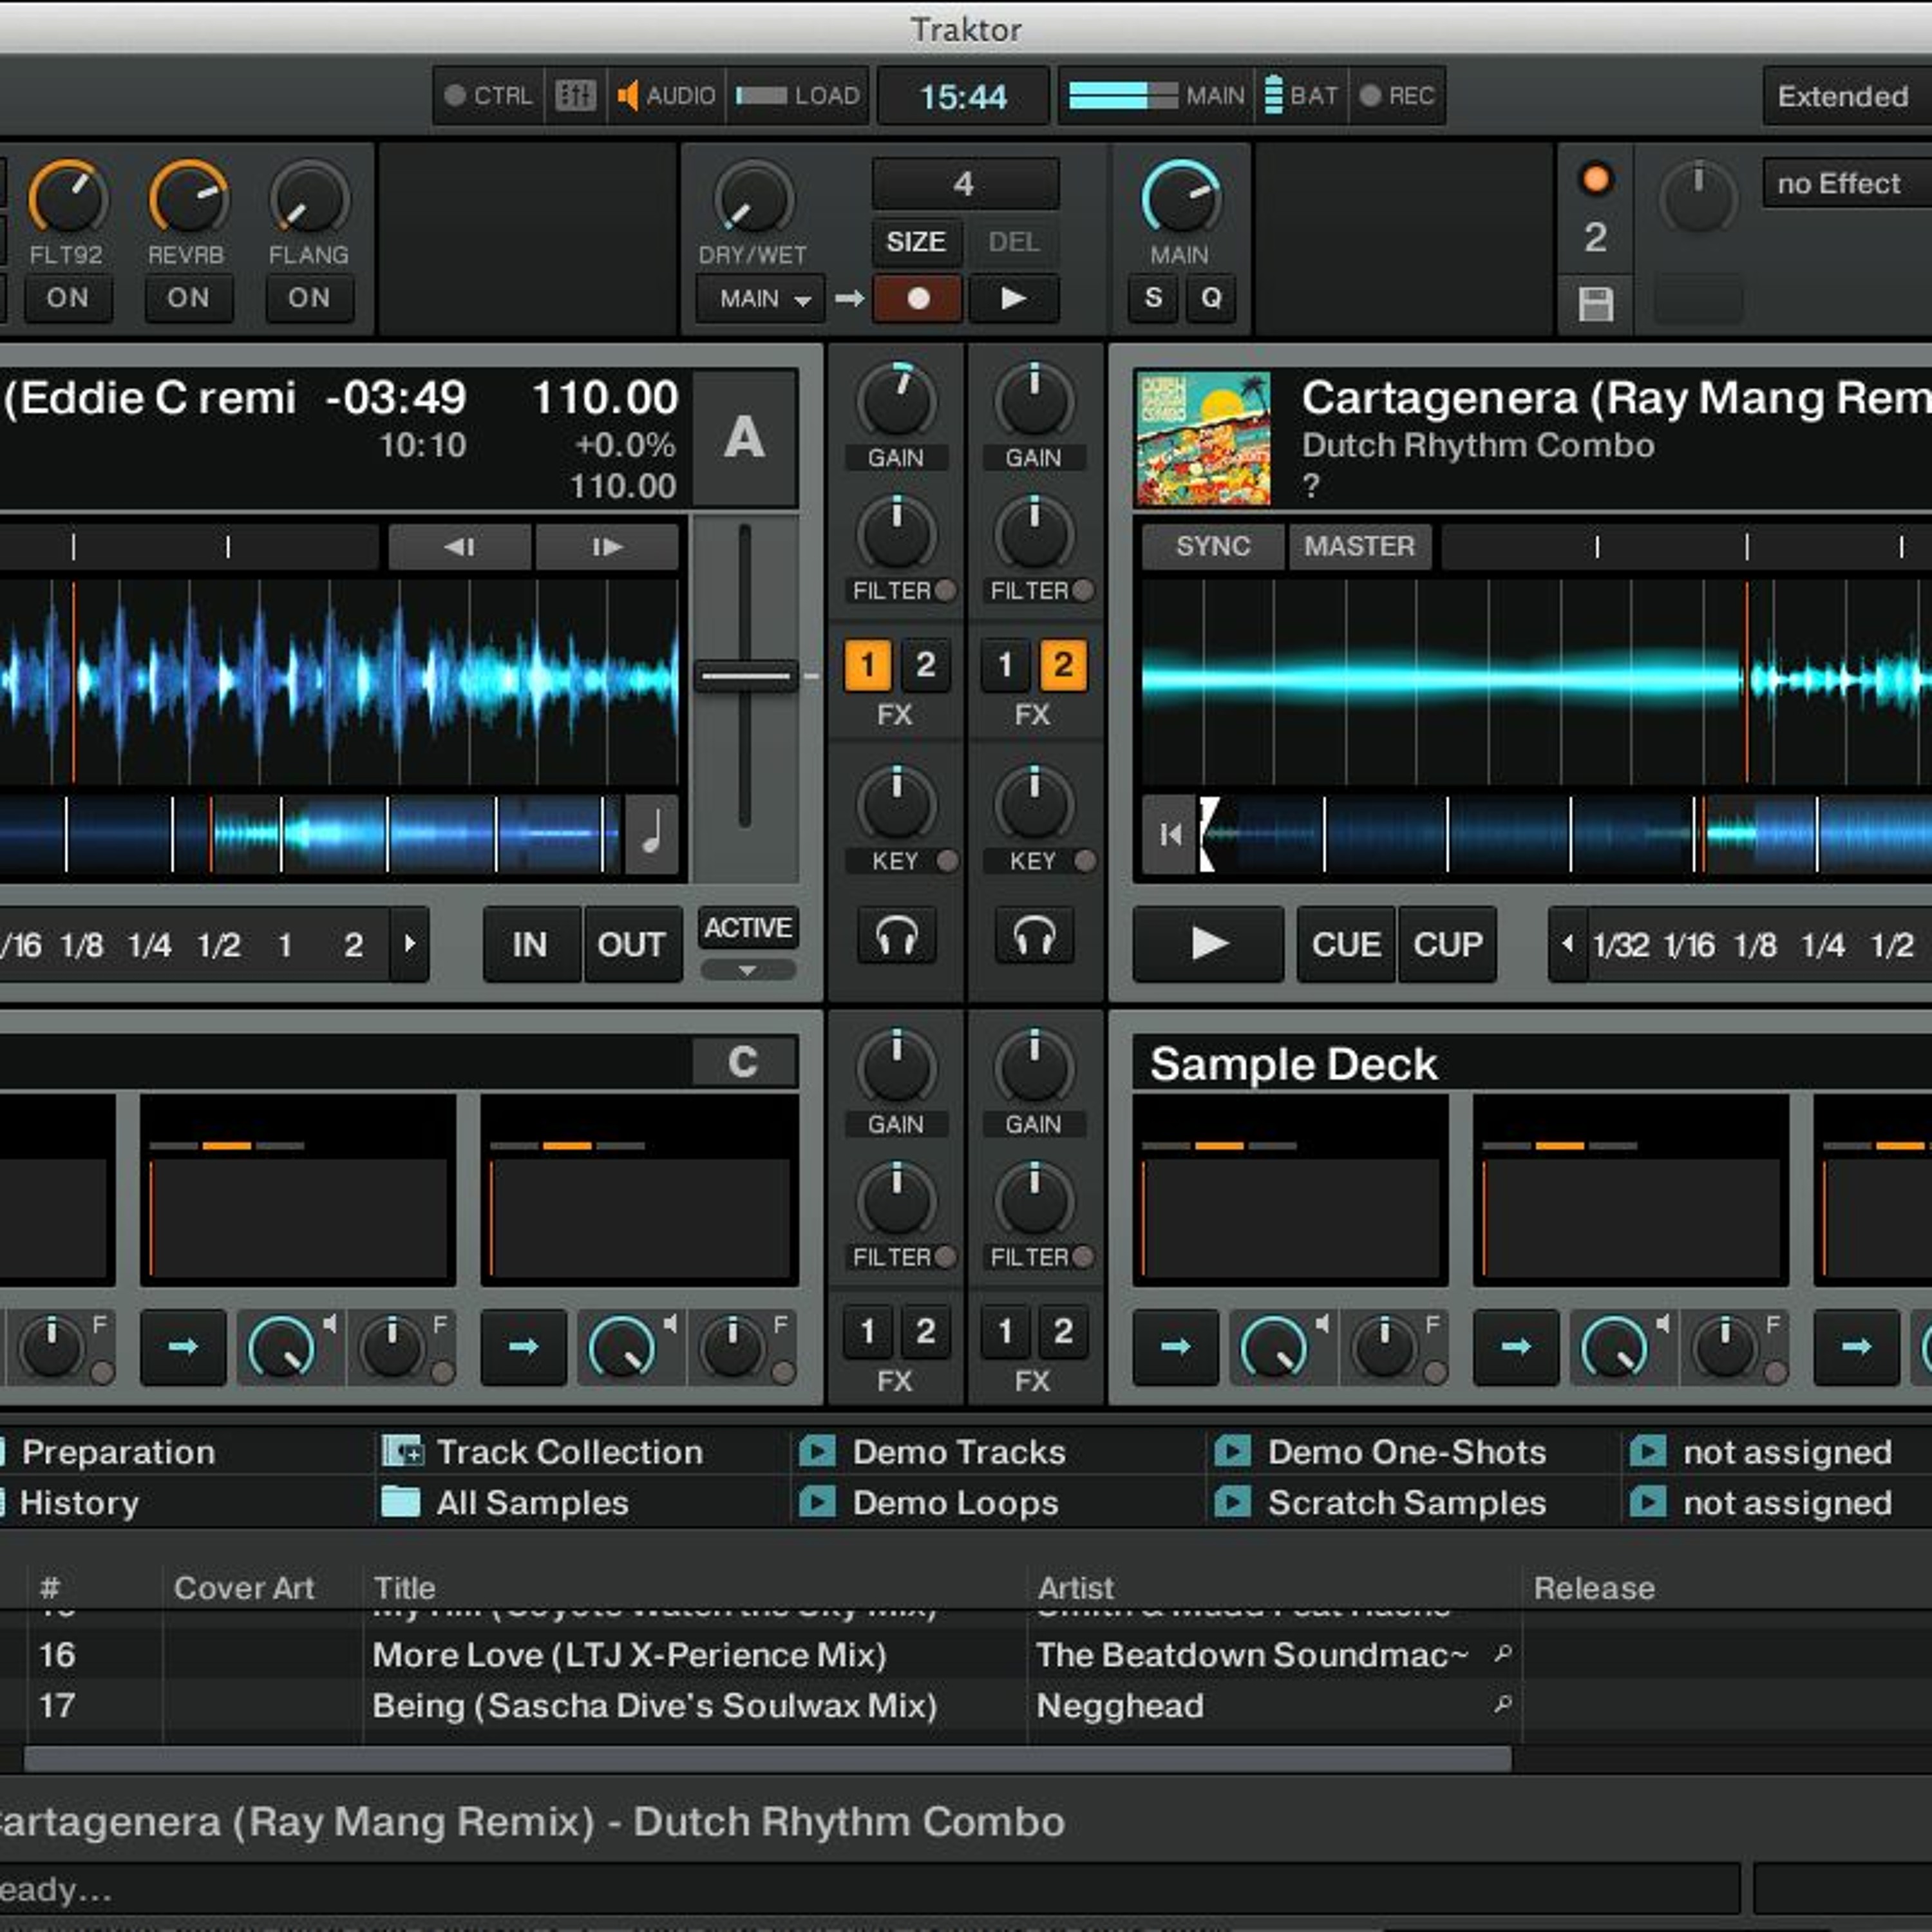This screenshot has width=1932, height=1932.
Task: Click loop recorder DEL button
Action: point(1013,242)
